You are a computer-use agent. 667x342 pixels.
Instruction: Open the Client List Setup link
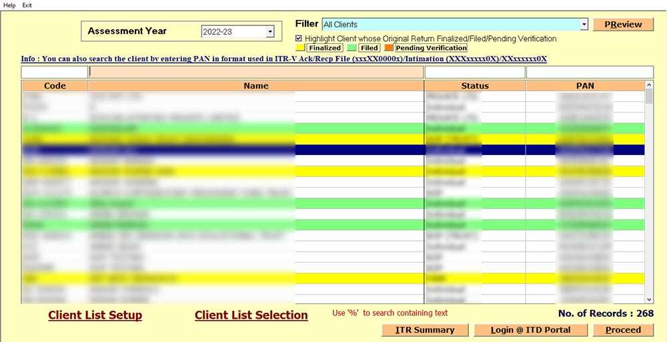[x=95, y=315]
